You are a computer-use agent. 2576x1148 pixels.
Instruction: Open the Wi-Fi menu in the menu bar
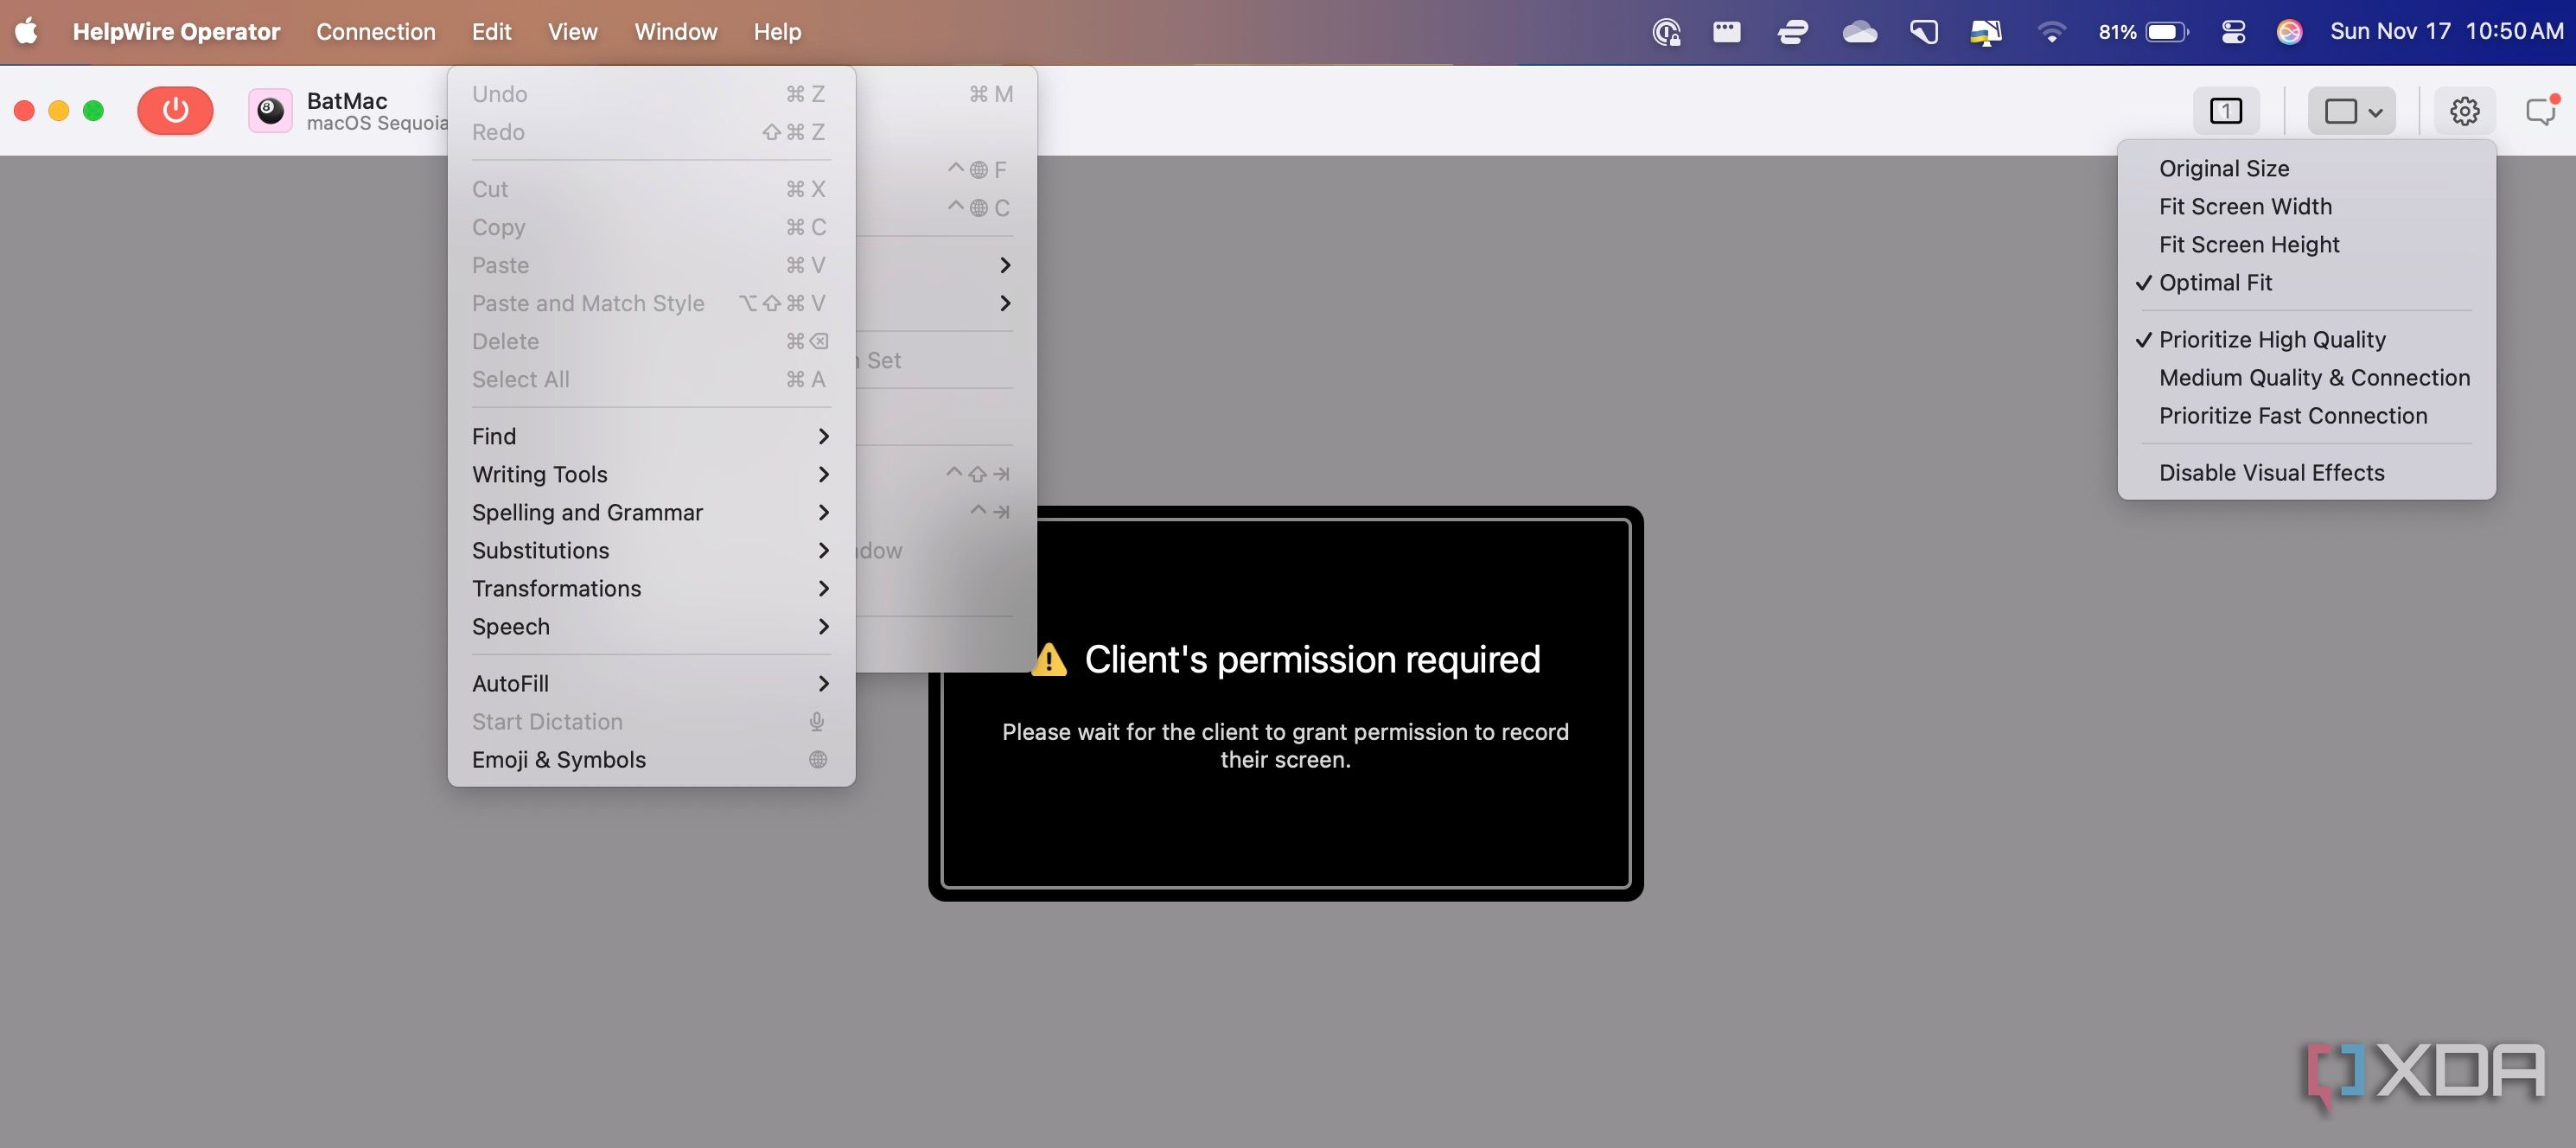pos(2053,31)
